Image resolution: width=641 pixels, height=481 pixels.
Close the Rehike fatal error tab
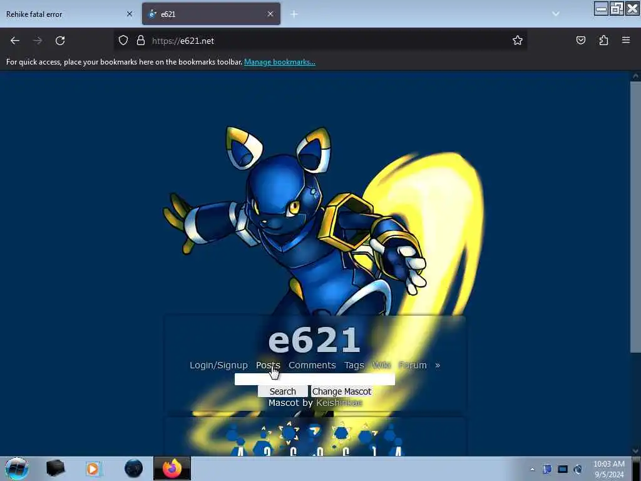pyautogui.click(x=130, y=14)
